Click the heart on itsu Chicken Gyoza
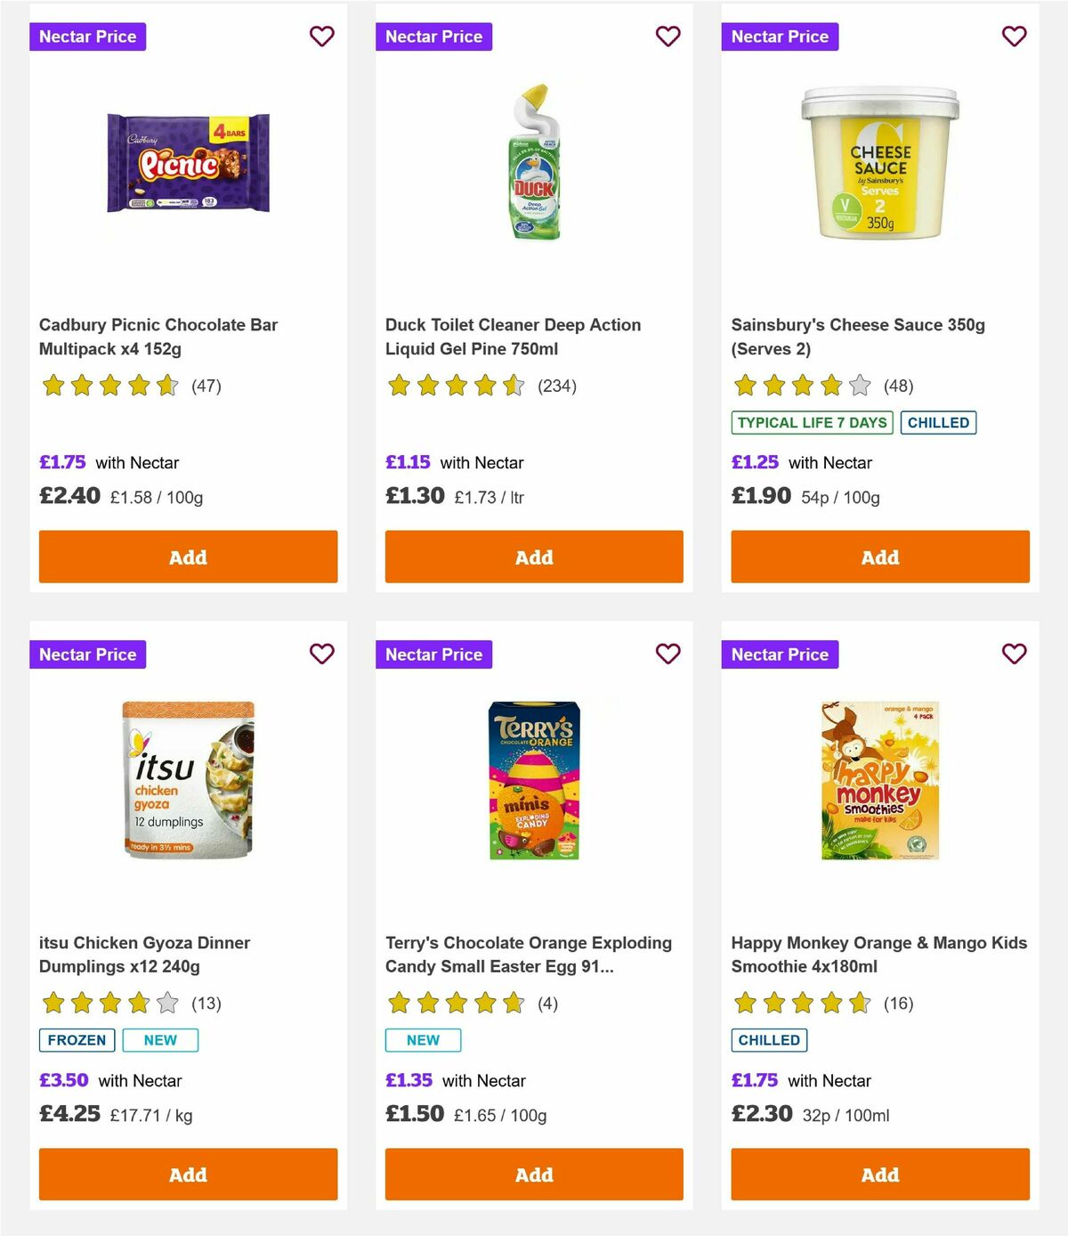Screen dimensions: 1068x1236 [x=322, y=654]
